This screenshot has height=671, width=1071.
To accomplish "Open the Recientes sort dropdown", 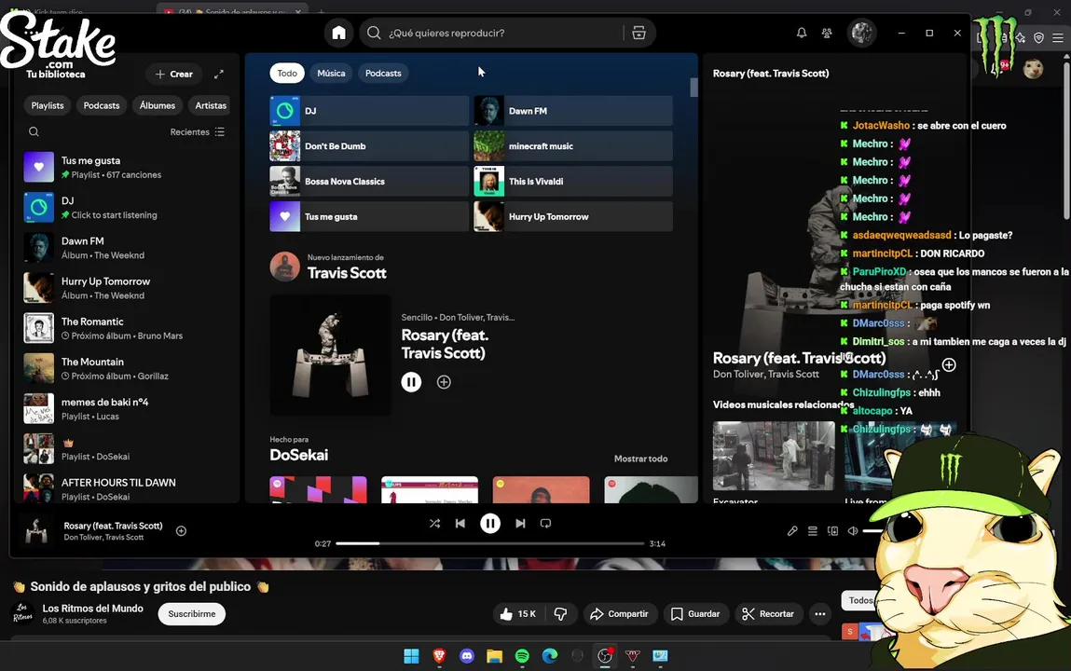I will point(197,131).
